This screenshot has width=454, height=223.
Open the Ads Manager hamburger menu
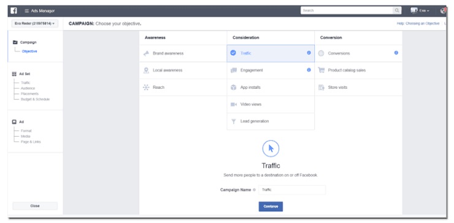(x=26, y=11)
